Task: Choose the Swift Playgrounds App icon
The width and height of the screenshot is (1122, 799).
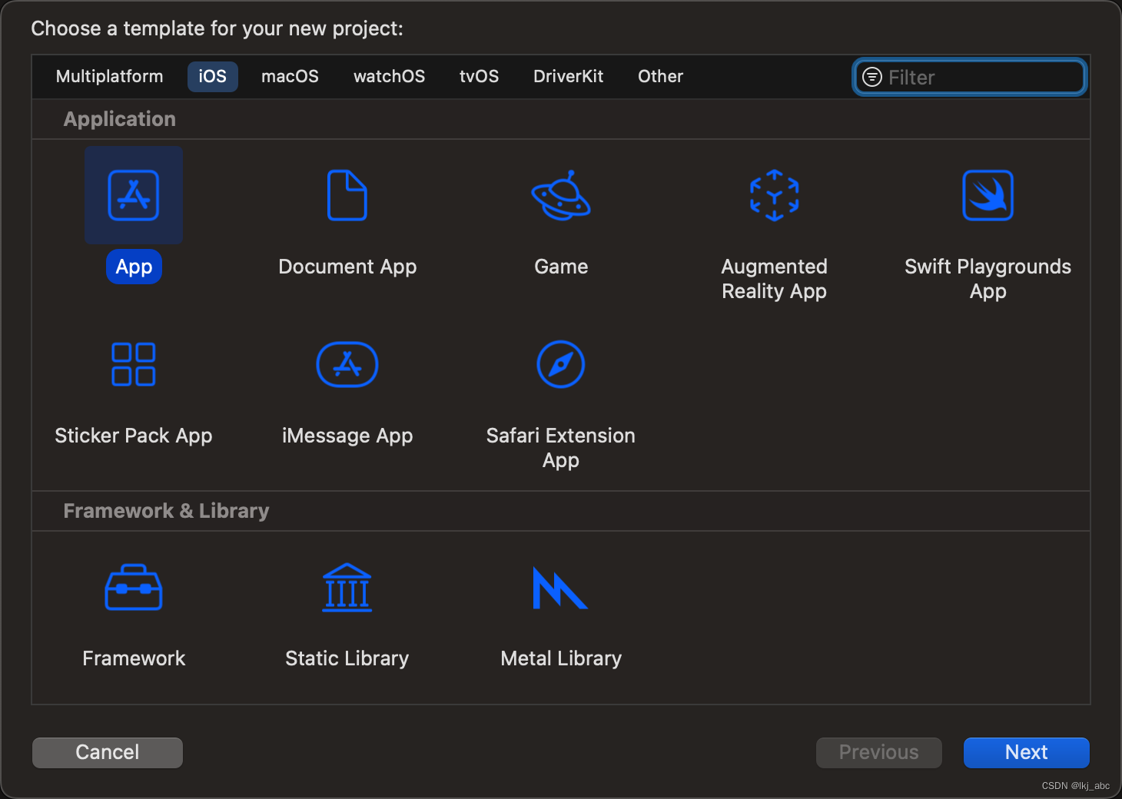Action: coord(988,195)
